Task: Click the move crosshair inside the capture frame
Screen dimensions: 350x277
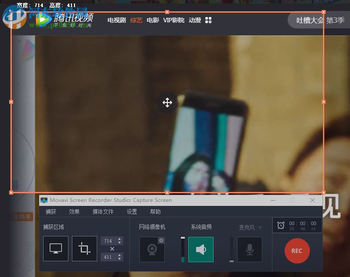Action: pyautogui.click(x=167, y=103)
